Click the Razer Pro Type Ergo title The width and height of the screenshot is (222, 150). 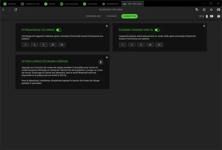pos(111,10)
